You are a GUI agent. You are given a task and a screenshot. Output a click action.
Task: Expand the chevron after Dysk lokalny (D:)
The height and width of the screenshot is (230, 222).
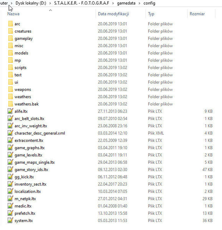[x=50, y=3]
